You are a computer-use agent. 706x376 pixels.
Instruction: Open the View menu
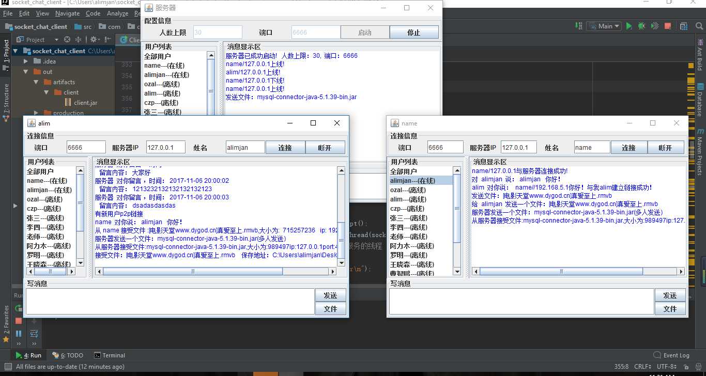click(x=42, y=13)
